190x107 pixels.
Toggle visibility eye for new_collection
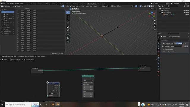point(186,12)
